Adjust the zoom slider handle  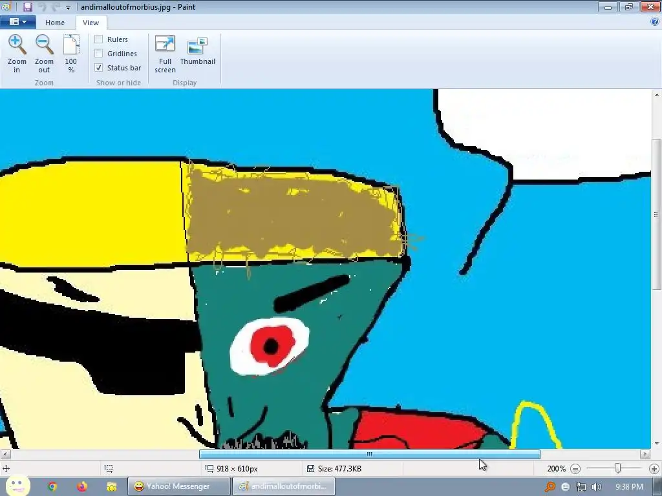[617, 468]
